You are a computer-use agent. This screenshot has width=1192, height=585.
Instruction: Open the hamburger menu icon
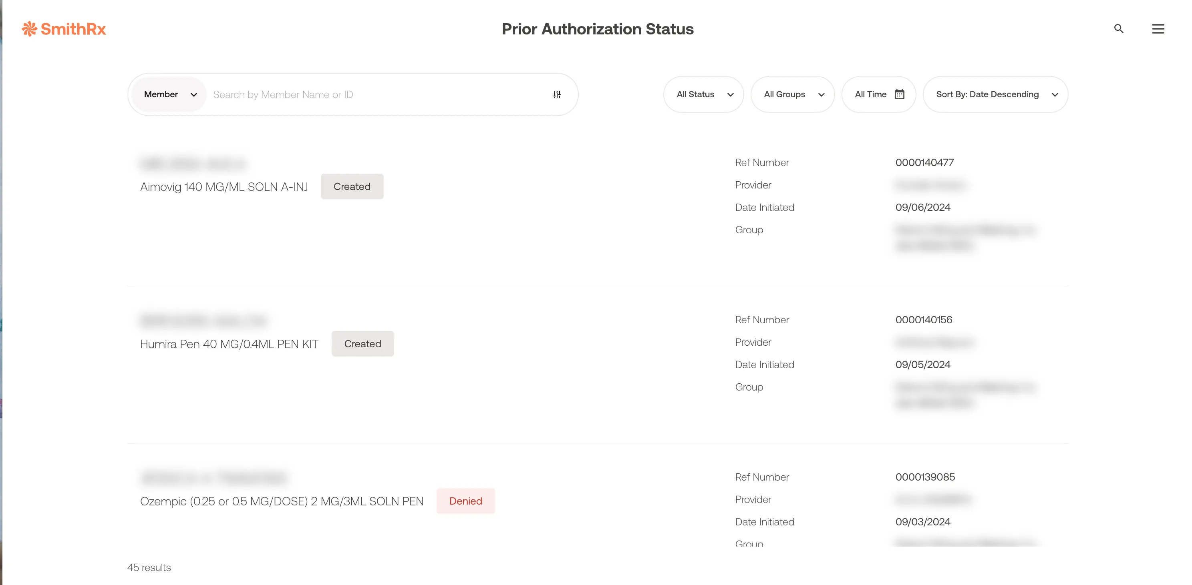click(1158, 29)
